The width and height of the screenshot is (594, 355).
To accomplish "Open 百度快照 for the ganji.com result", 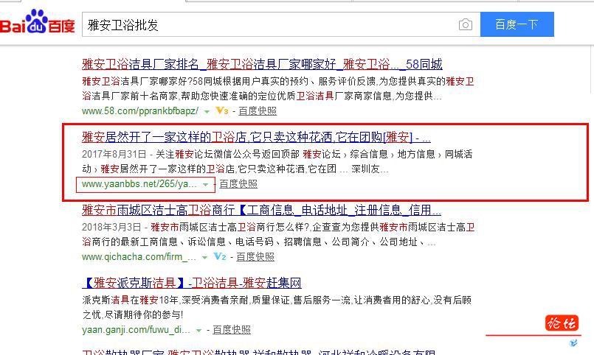I will pos(232,330).
